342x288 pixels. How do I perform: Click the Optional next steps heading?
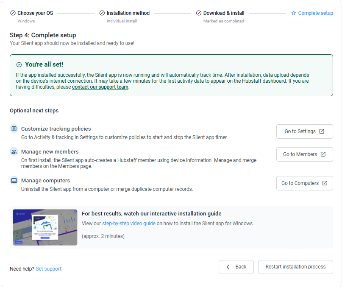(34, 110)
